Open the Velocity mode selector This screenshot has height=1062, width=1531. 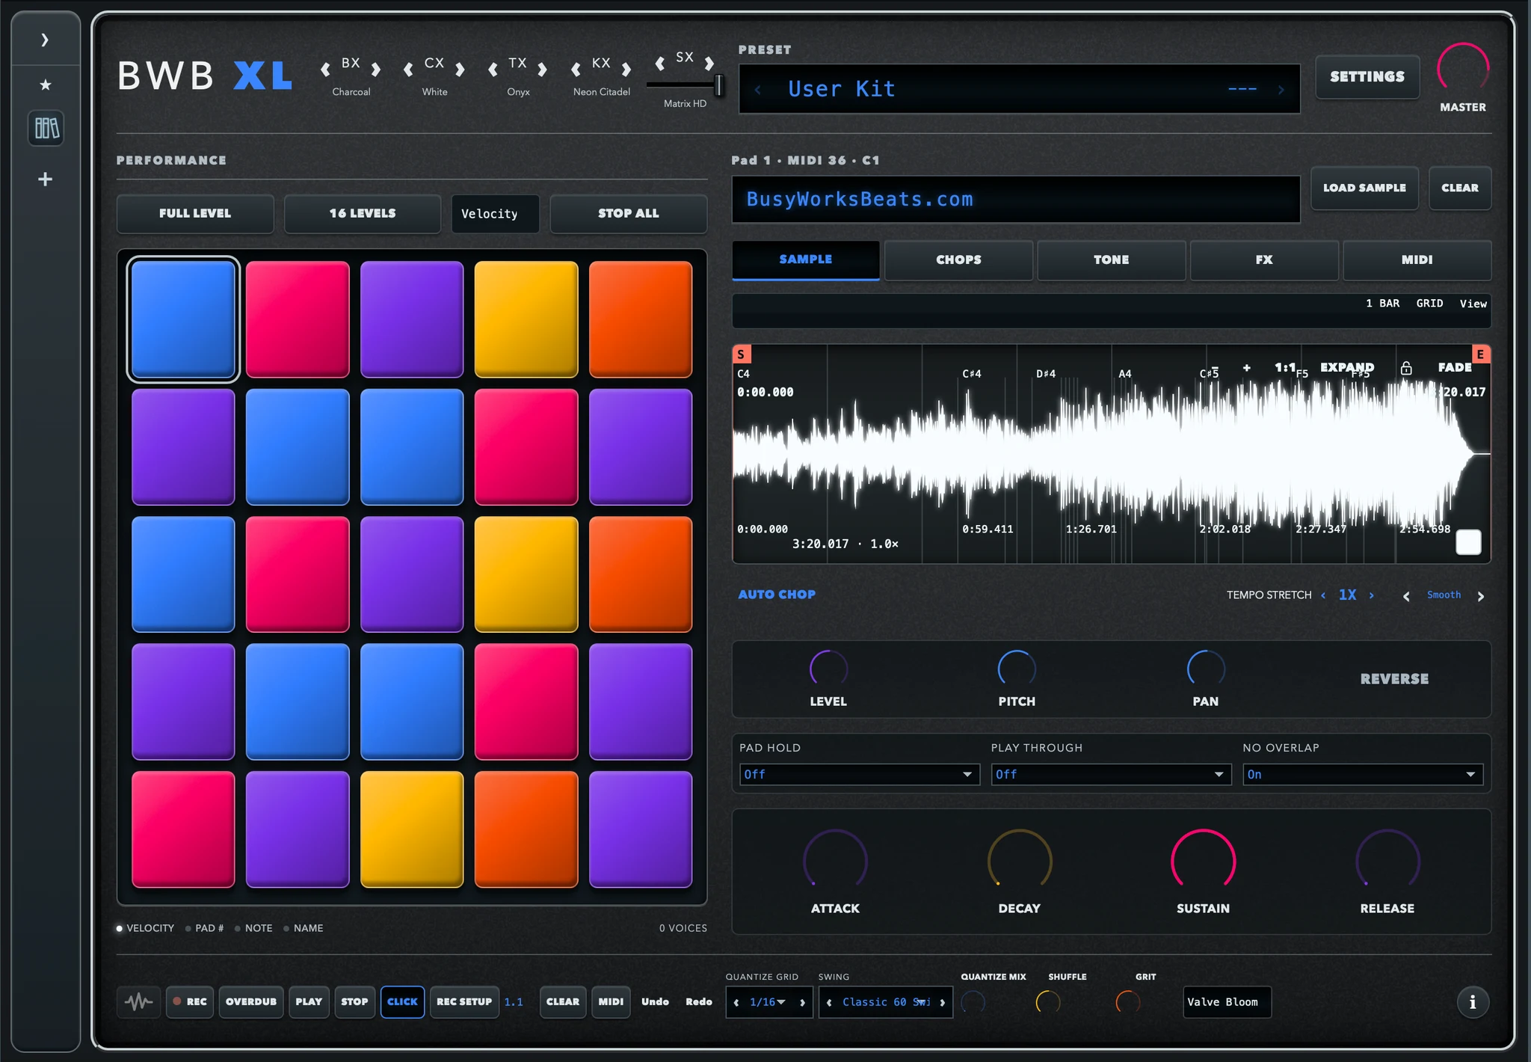coord(495,214)
